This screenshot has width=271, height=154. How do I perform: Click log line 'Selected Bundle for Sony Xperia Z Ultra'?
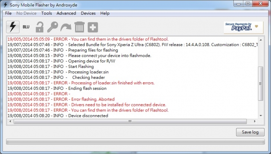pyautogui.click(x=132, y=45)
